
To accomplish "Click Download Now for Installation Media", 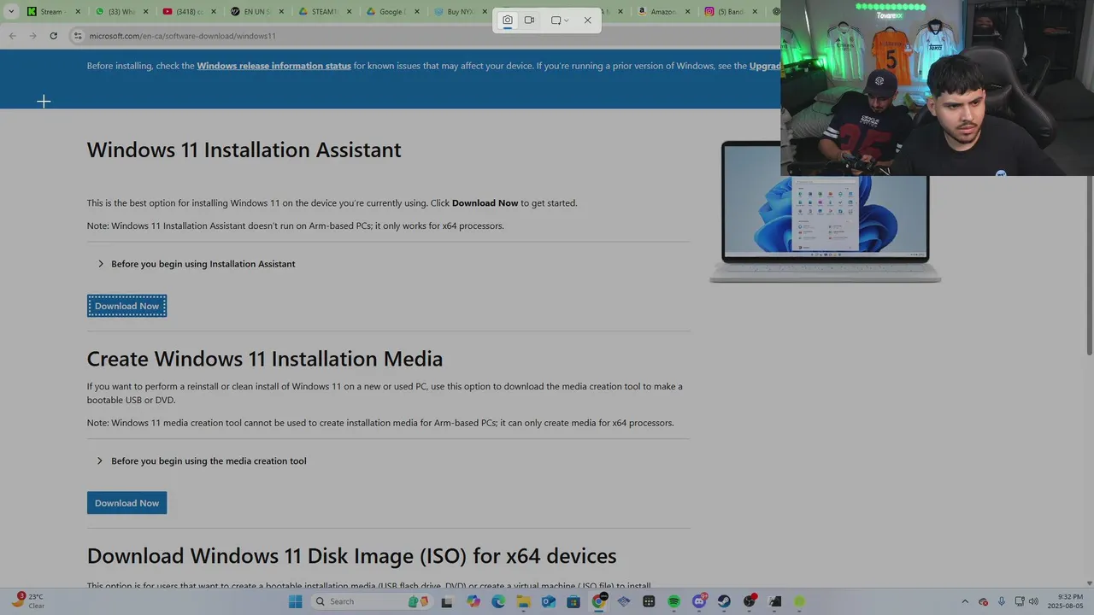I will pyautogui.click(x=126, y=503).
